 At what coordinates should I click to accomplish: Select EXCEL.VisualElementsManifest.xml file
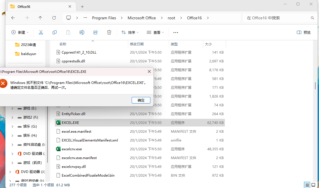140,140
